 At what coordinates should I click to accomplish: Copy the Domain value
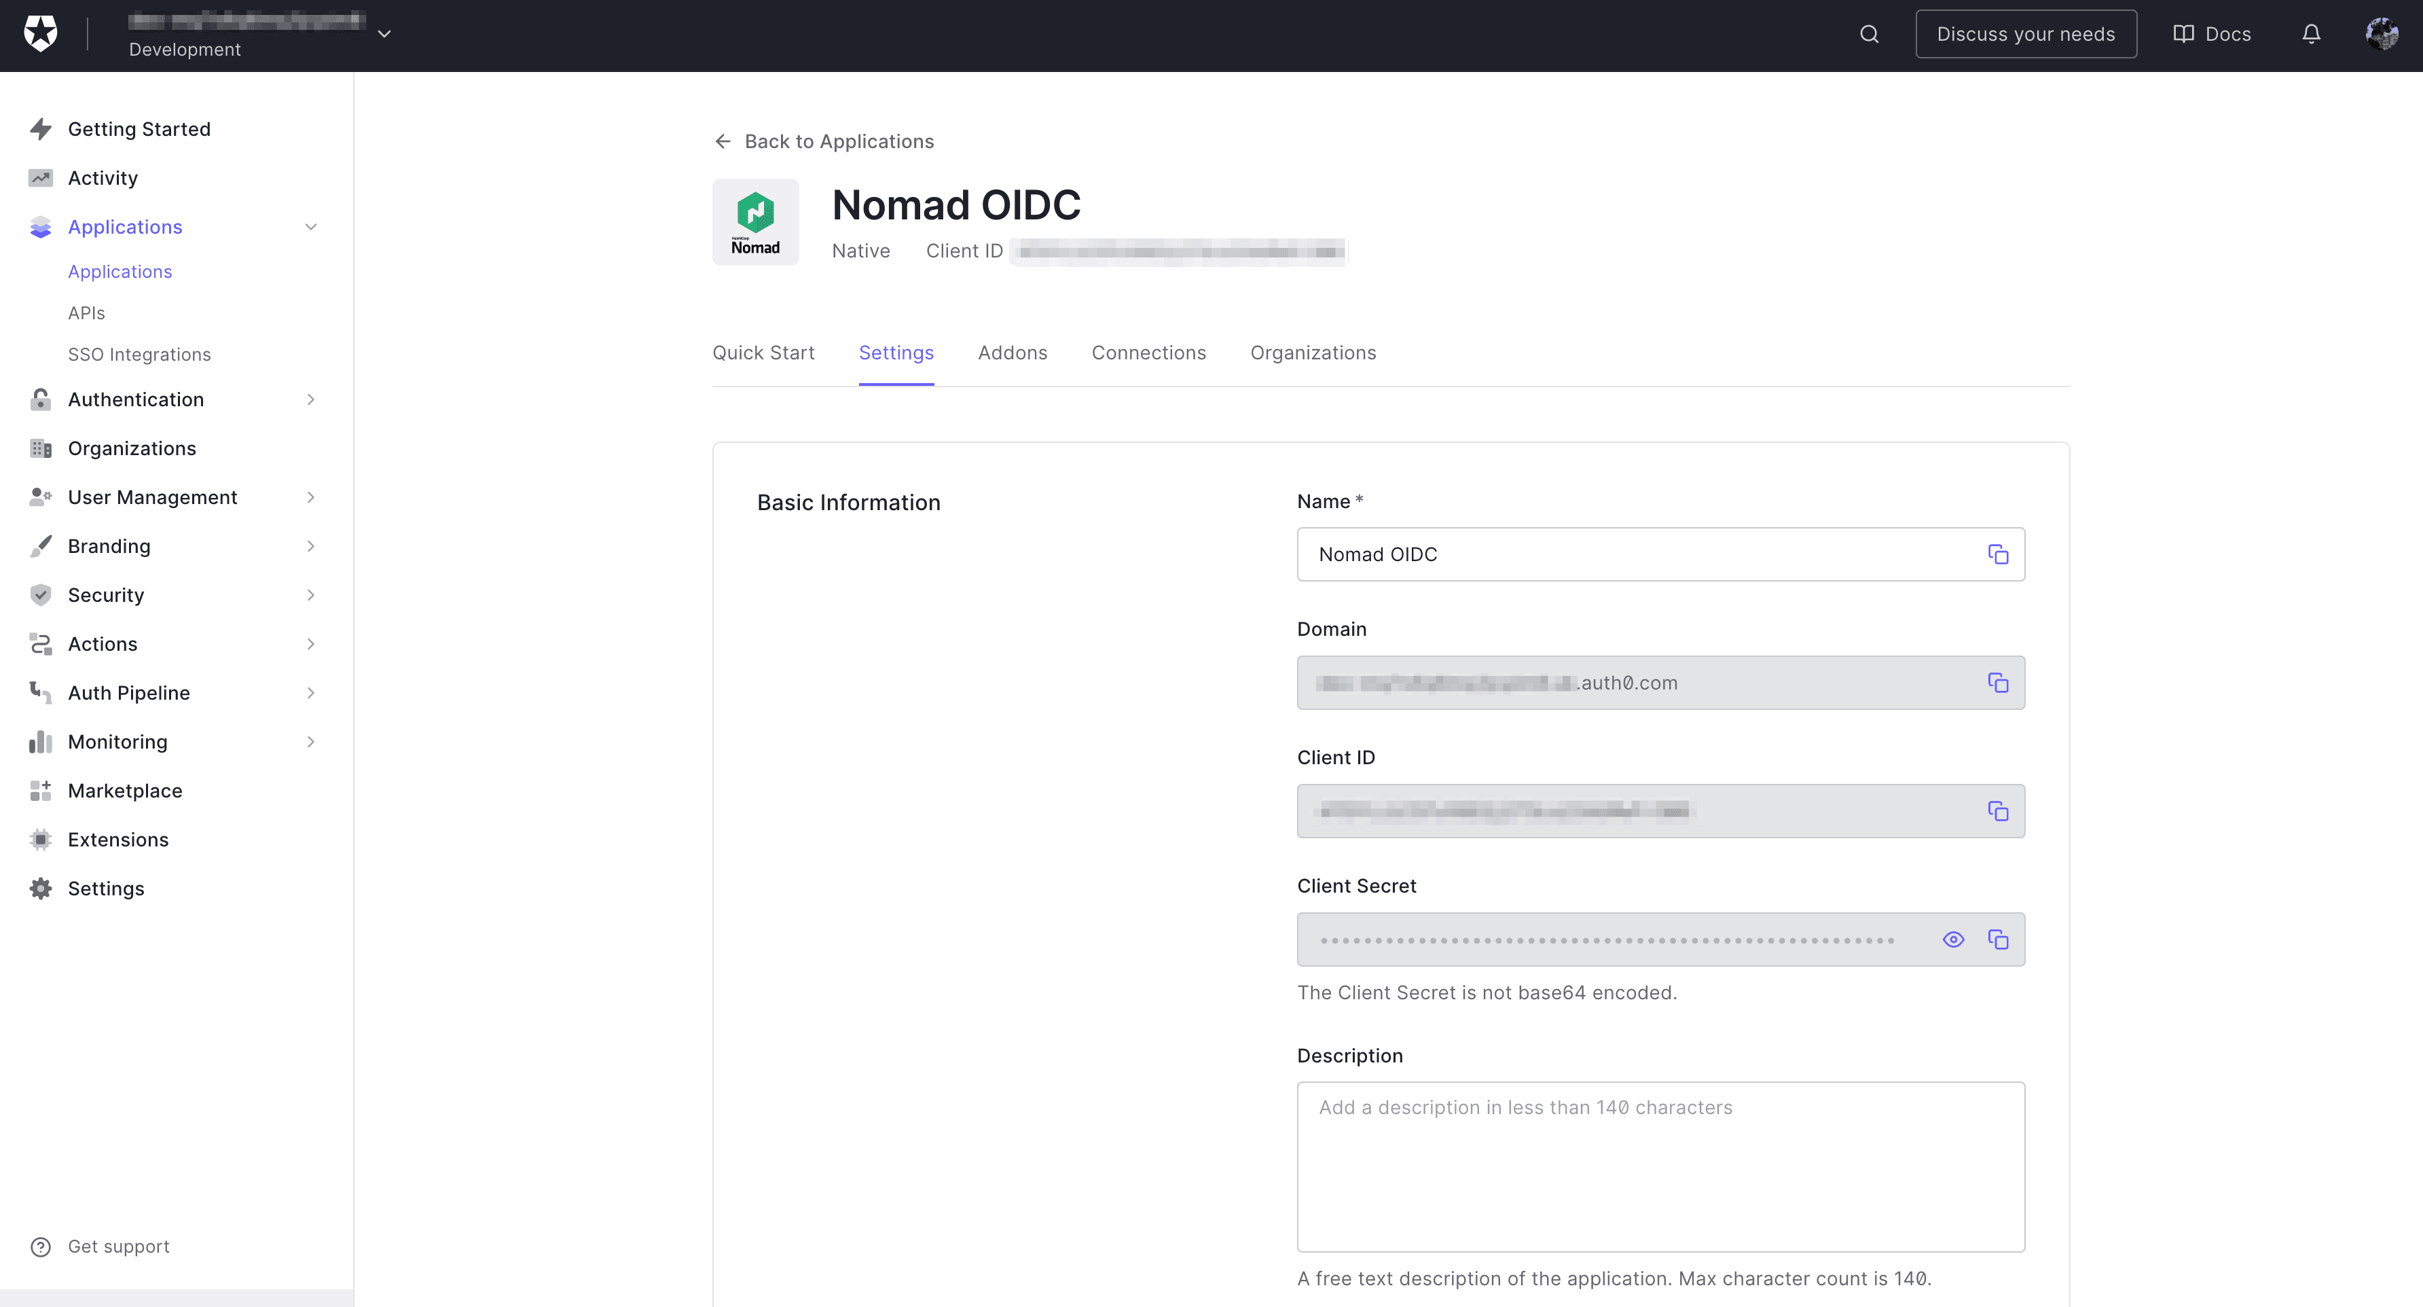pos(1998,683)
